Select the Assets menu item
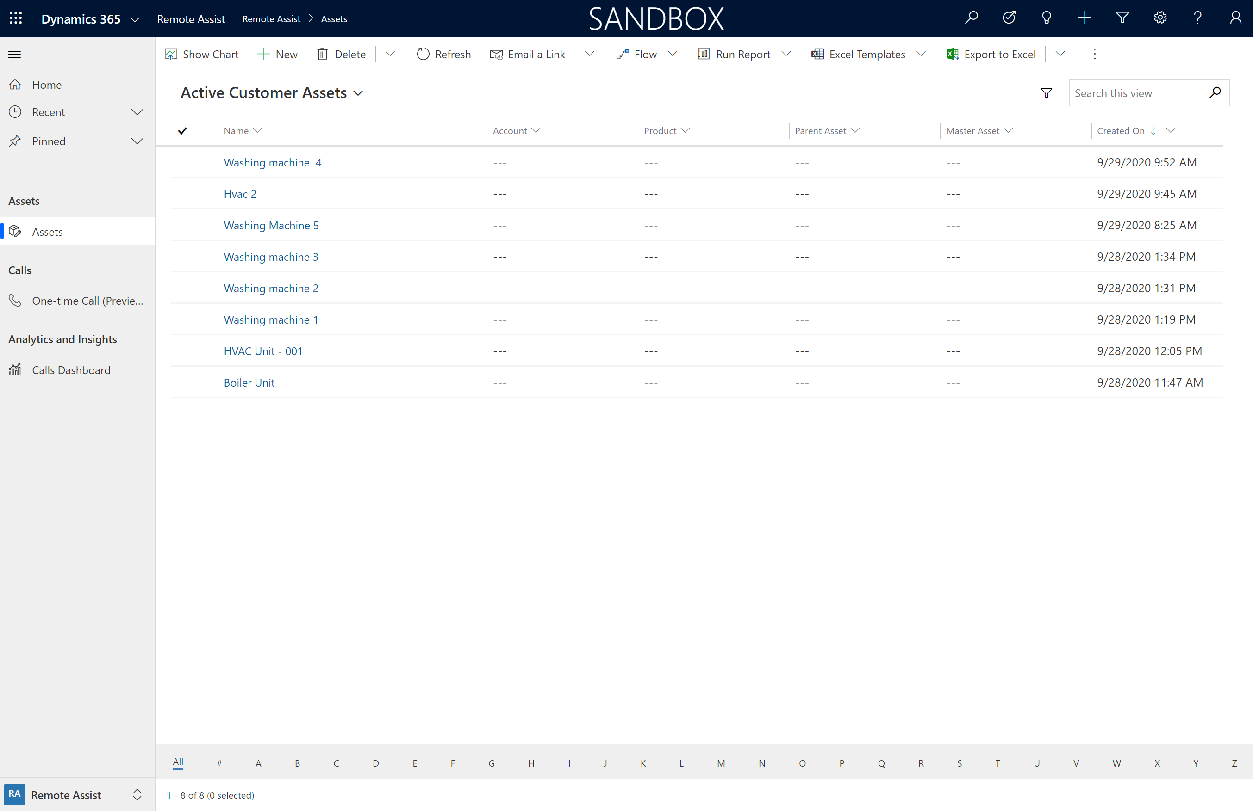The height and width of the screenshot is (811, 1253). click(x=48, y=231)
